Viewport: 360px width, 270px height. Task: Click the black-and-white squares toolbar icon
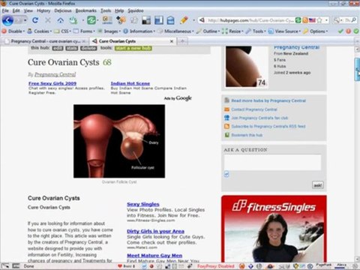pos(146,20)
